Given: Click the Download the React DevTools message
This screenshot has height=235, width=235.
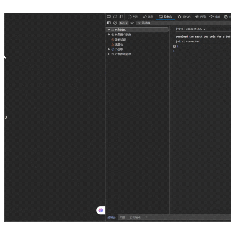Looking at the screenshot, I should [203, 36].
